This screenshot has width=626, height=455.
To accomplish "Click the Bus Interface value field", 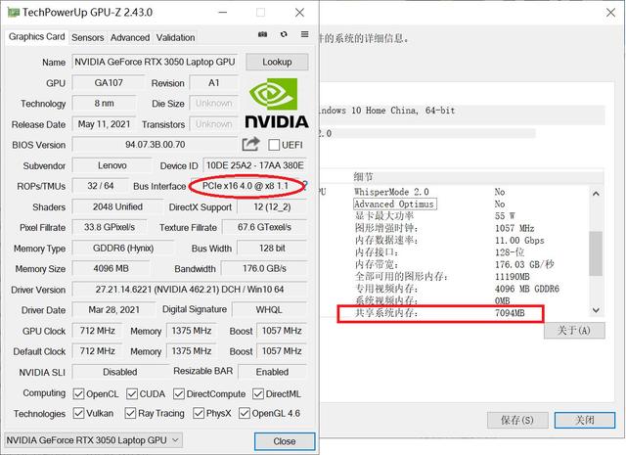I will (246, 186).
